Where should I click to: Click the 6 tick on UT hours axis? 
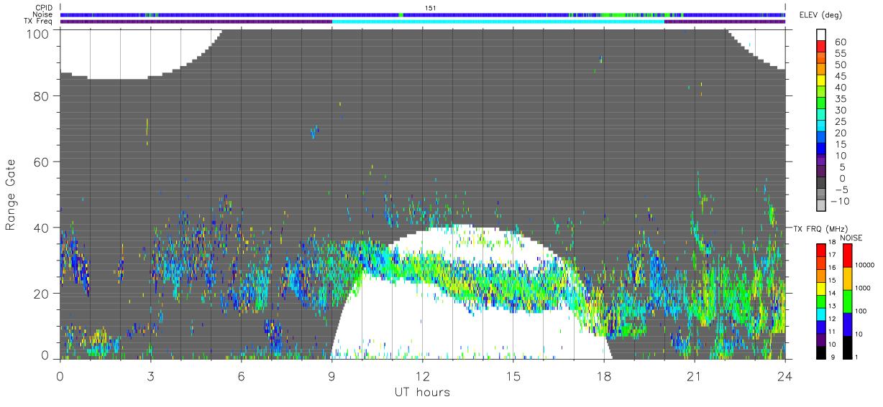[242, 376]
